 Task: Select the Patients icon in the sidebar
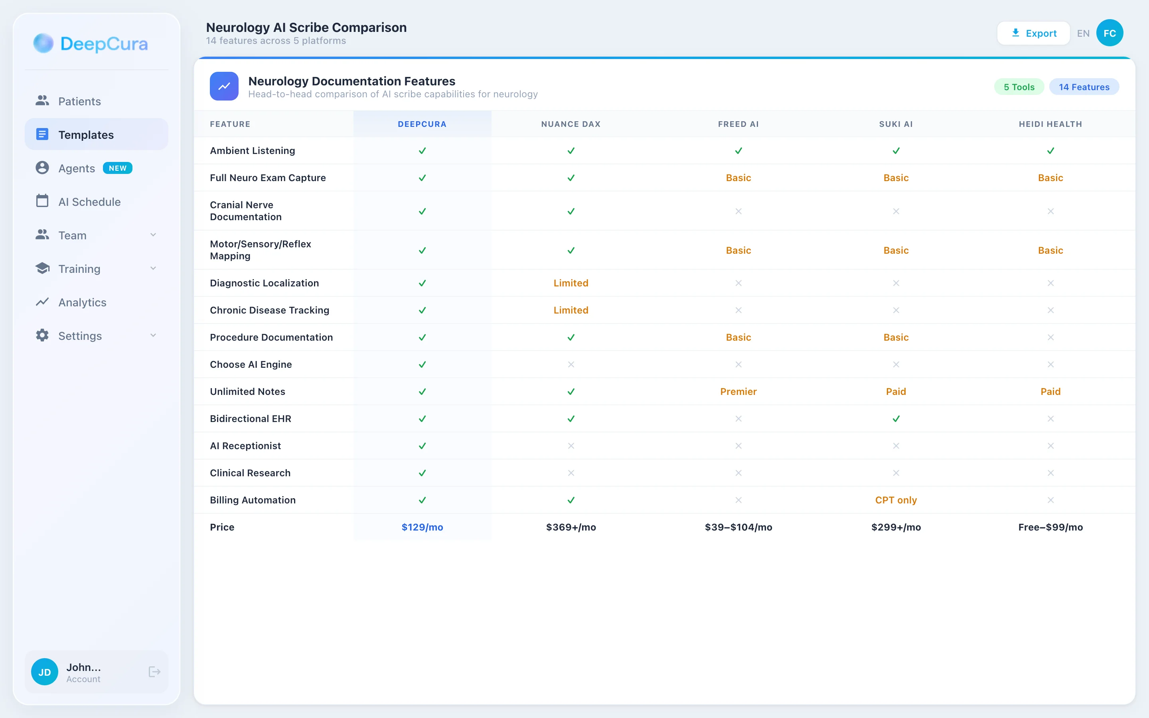click(x=42, y=101)
